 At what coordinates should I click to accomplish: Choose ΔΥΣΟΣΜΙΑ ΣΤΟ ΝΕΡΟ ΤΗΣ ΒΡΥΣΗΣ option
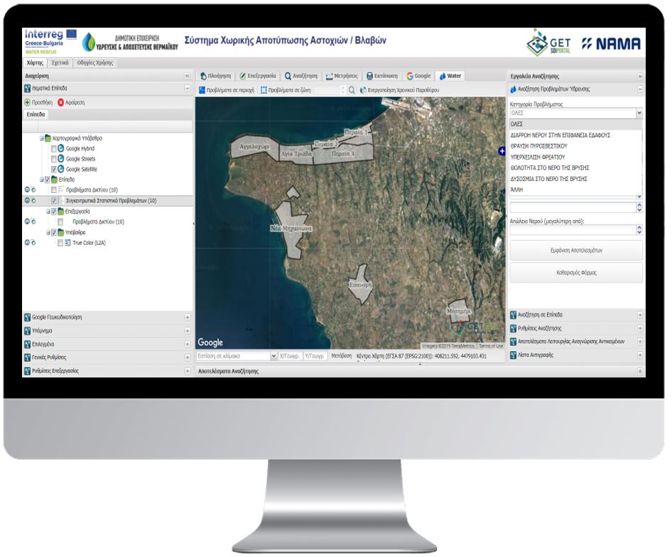[575, 179]
